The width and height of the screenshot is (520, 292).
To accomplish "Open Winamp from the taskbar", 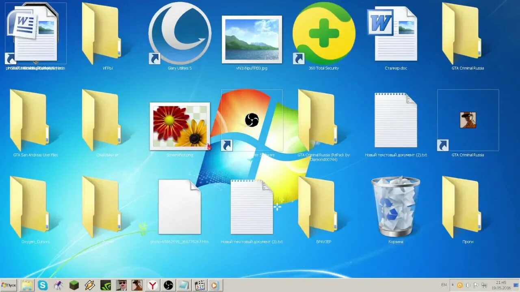I will pyautogui.click(x=90, y=286).
